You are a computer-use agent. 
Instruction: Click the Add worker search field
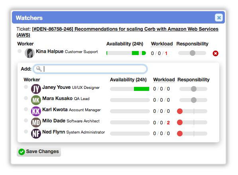coord(90,69)
